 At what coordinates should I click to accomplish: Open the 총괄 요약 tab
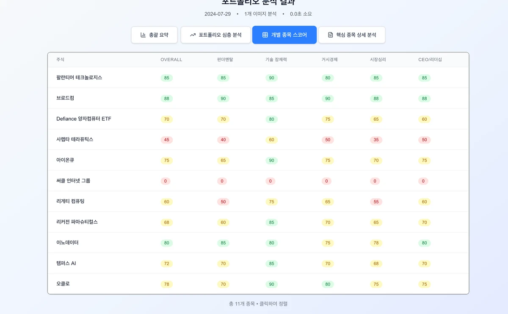click(154, 35)
